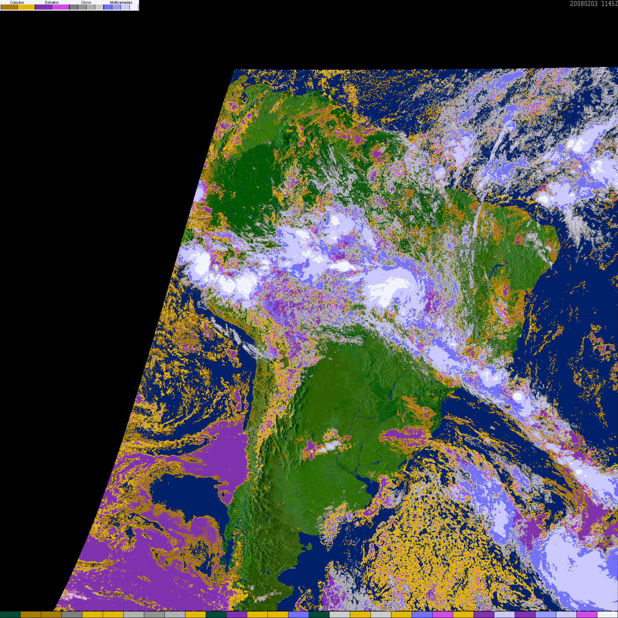Click the Multicamadas legend label
Image resolution: width=618 pixels, height=618 pixels.
pyautogui.click(x=121, y=2)
